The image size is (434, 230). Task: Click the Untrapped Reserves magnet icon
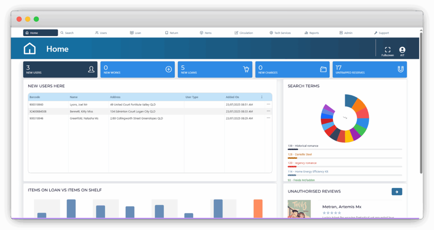400,69
